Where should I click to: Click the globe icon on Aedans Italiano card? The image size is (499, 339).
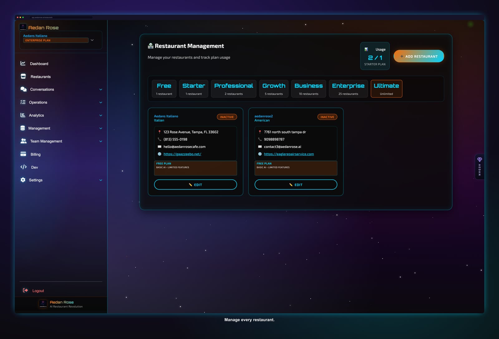[x=159, y=154]
